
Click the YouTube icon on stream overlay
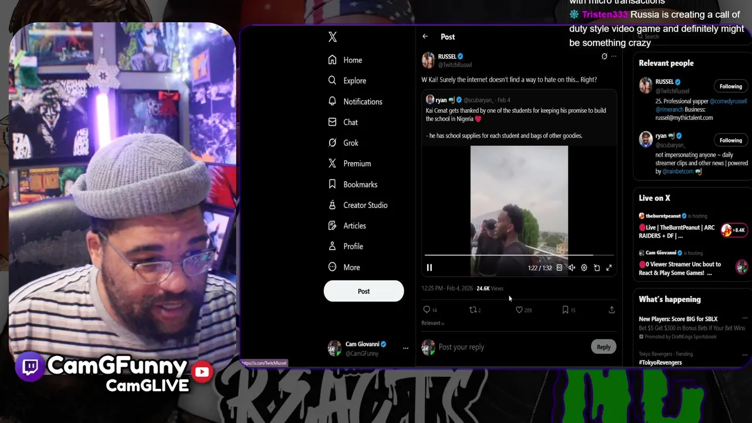click(x=202, y=372)
